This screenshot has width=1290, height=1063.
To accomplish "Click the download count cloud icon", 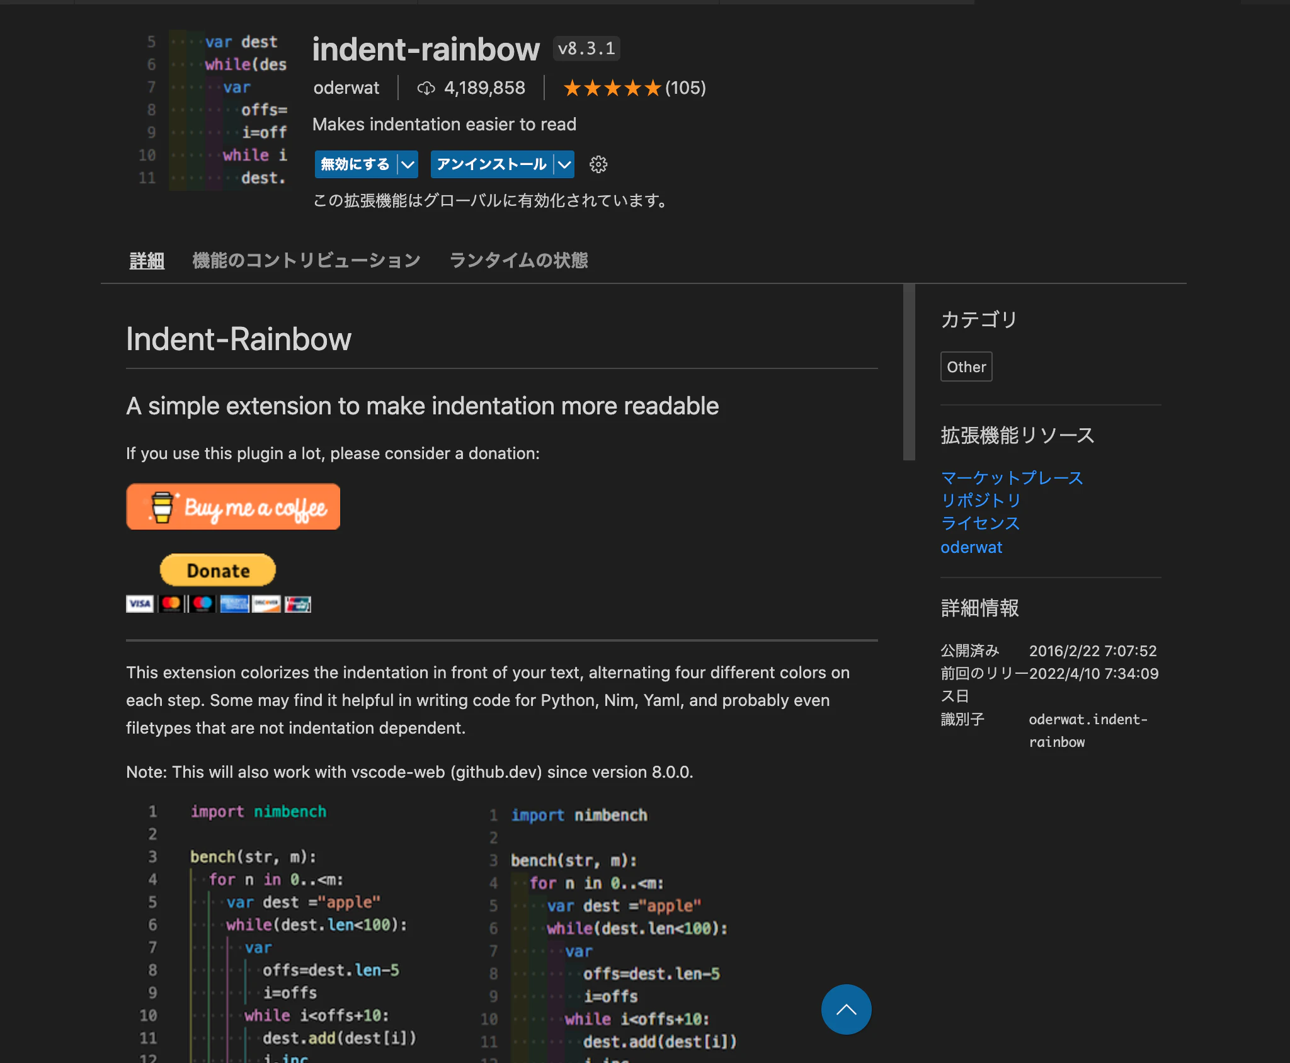I will click(x=426, y=88).
